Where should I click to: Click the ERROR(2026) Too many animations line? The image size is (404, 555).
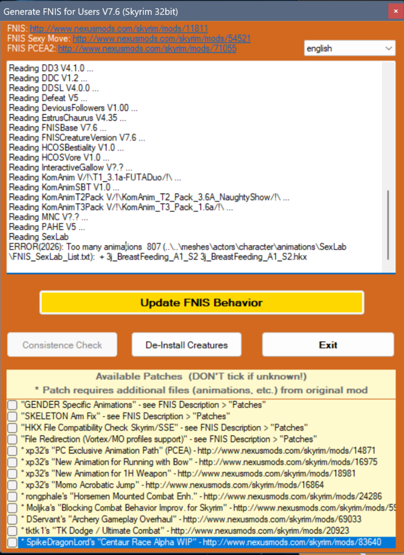178,247
